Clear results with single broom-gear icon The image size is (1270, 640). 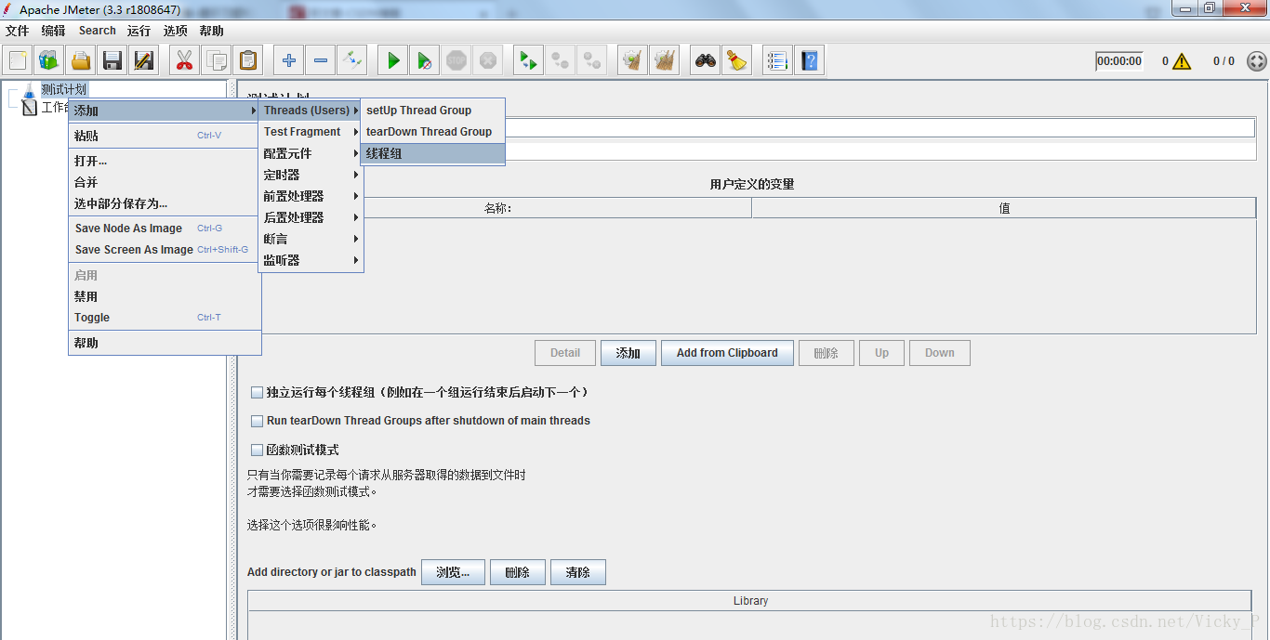pos(633,61)
